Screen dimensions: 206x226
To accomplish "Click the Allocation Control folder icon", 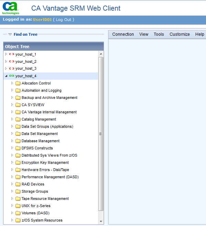I will [x=18, y=83].
